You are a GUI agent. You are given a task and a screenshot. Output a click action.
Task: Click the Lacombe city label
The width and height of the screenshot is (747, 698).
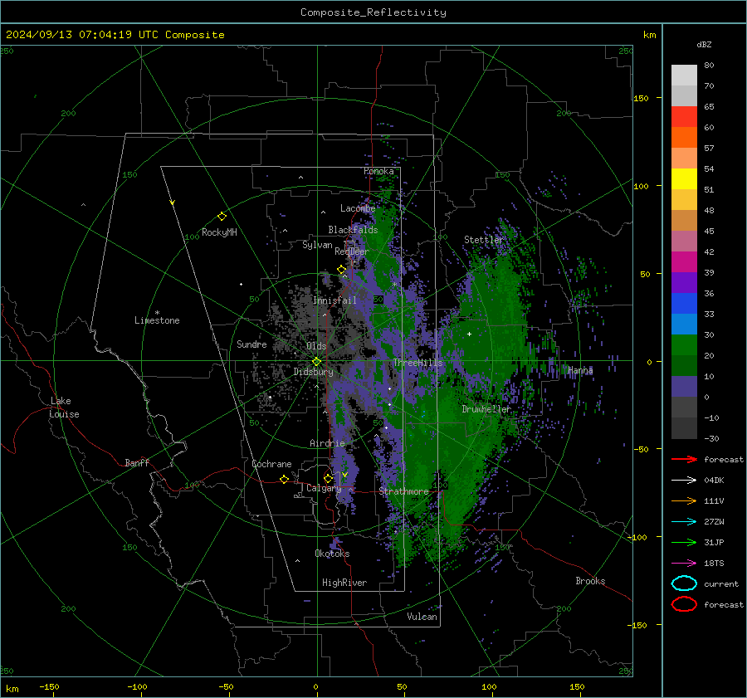[x=358, y=208]
